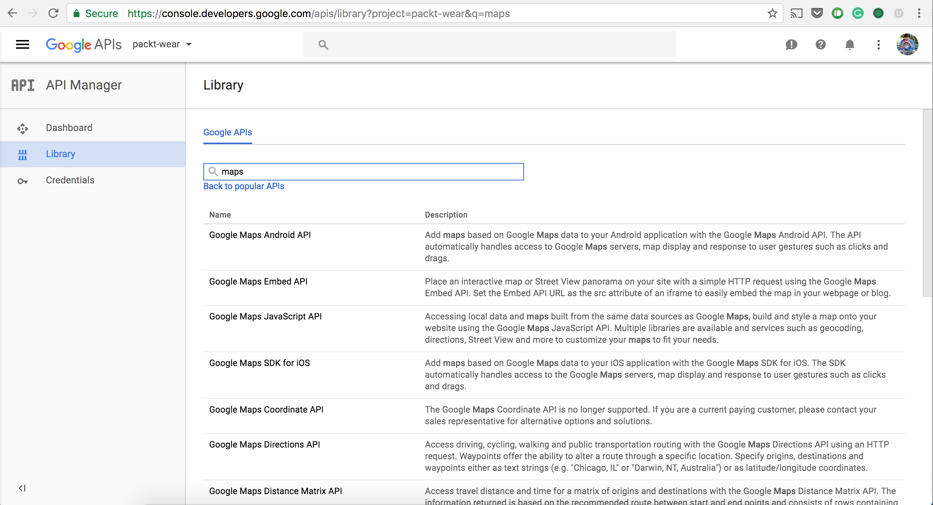Click the Name column header

coord(220,215)
